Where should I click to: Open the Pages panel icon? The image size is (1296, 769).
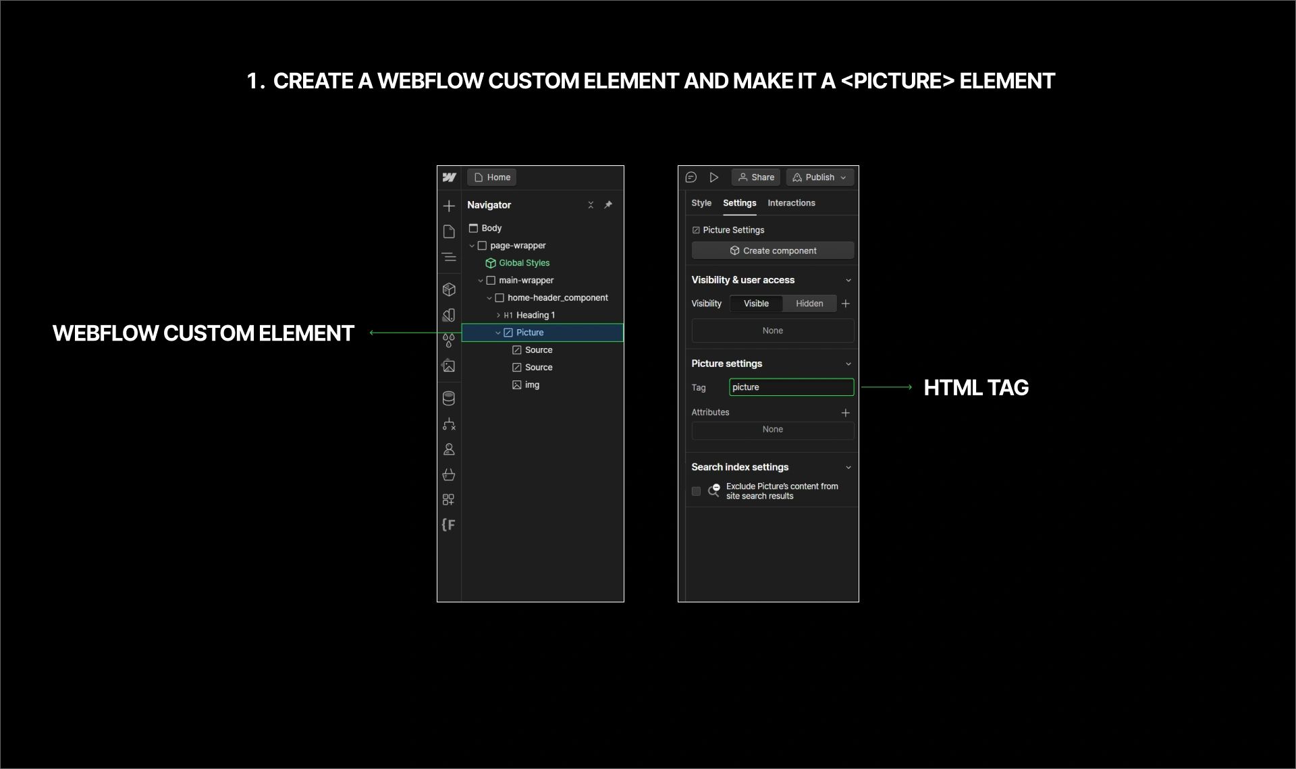[x=449, y=231]
